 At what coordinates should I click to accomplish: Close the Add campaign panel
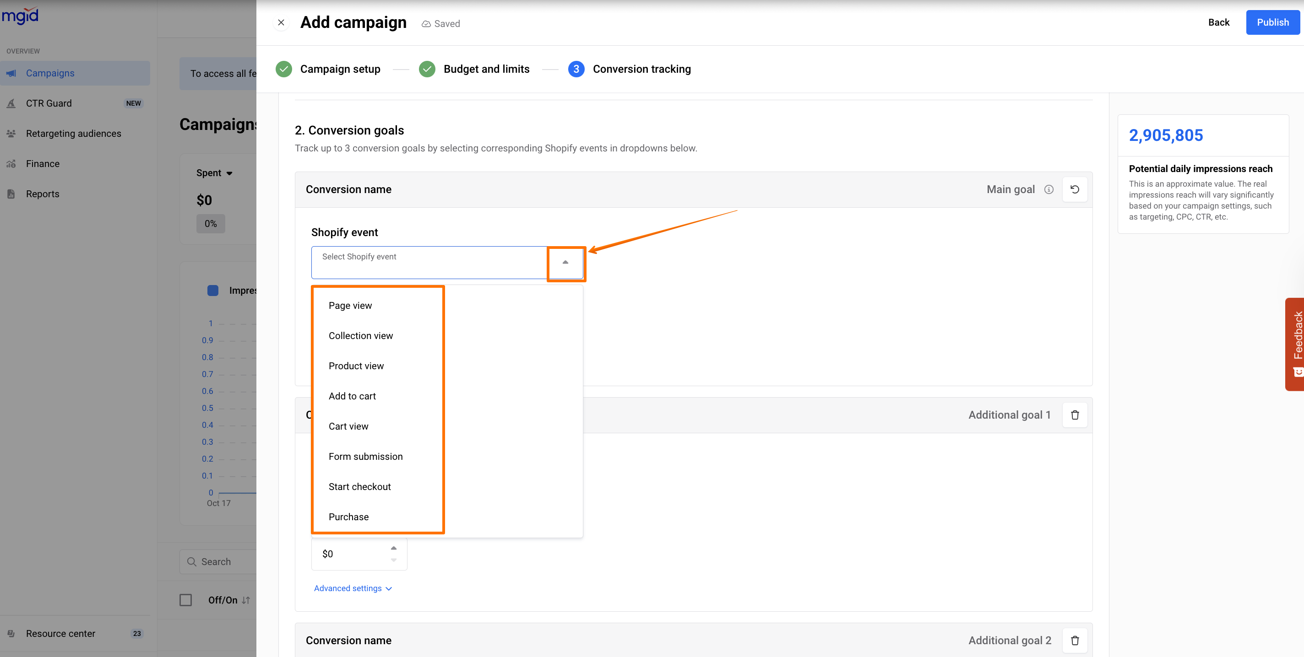[x=281, y=23]
